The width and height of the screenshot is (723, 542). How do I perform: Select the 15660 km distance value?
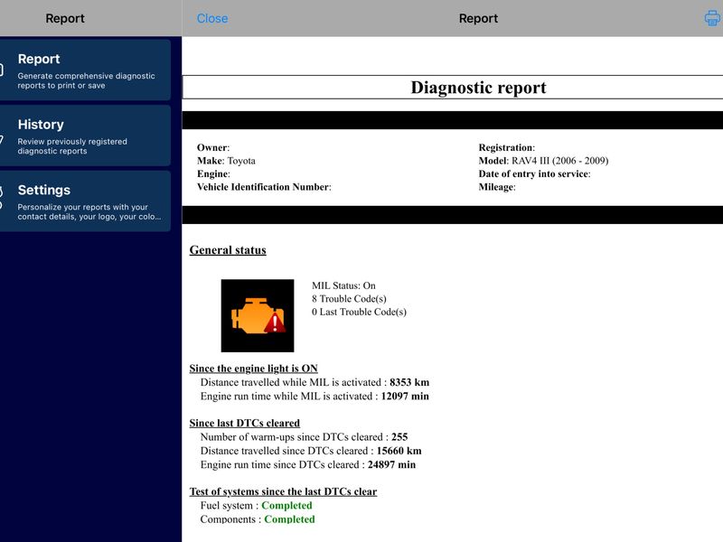tap(399, 451)
